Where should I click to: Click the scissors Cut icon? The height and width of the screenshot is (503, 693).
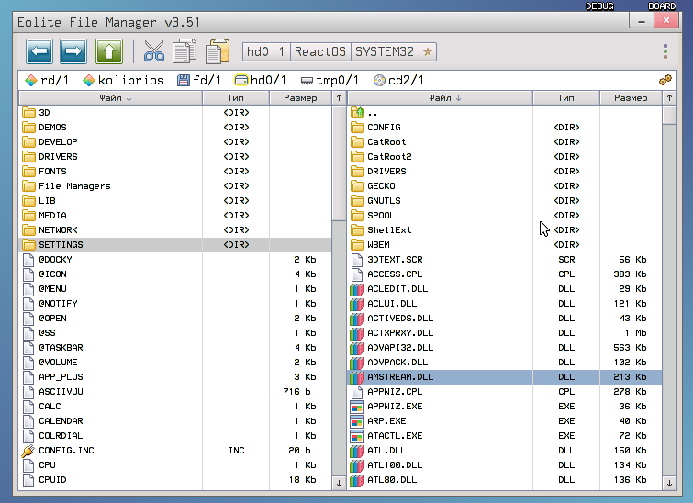point(154,51)
